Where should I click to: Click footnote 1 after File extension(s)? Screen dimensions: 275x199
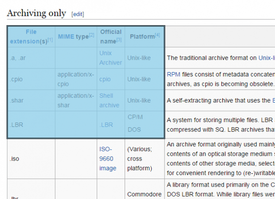[50, 40]
